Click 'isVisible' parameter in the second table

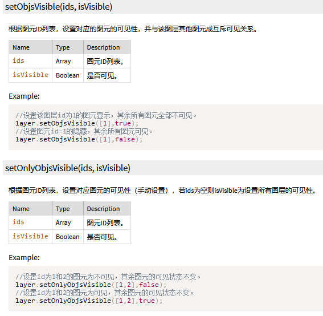point(30,236)
